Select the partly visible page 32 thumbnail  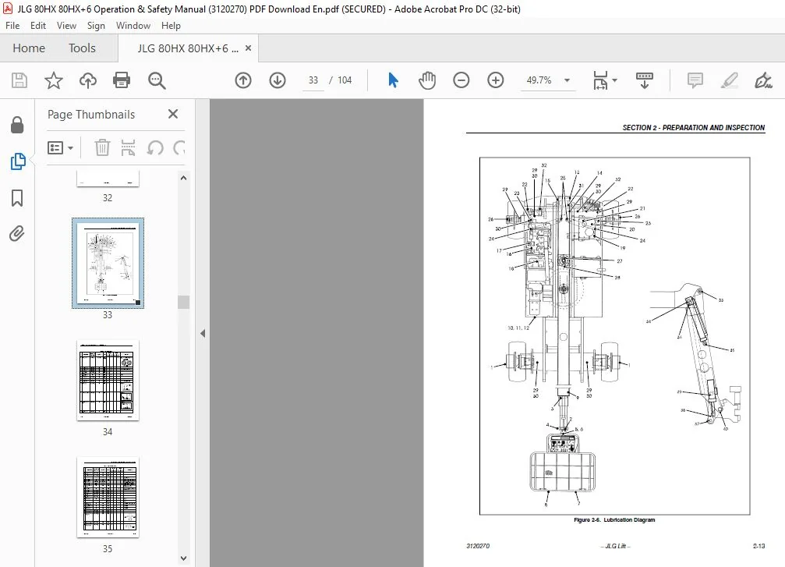coord(108,179)
